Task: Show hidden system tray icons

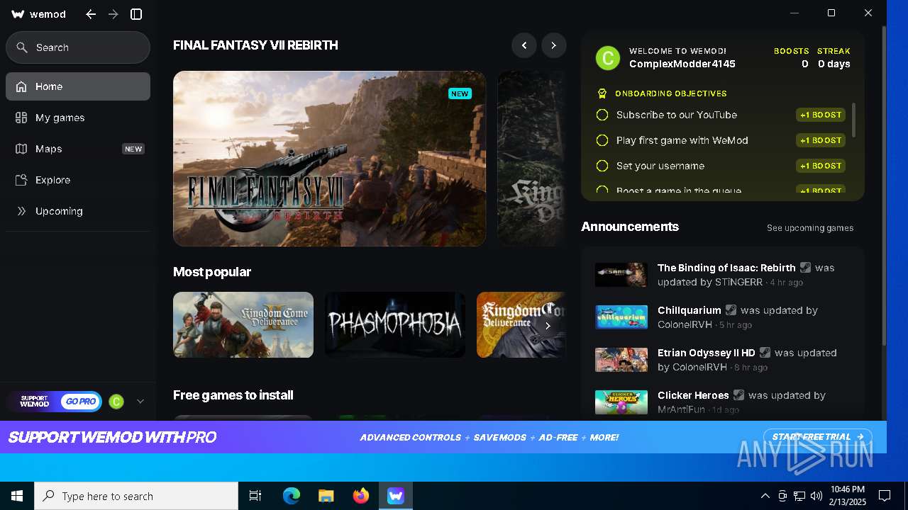Action: 765,496
